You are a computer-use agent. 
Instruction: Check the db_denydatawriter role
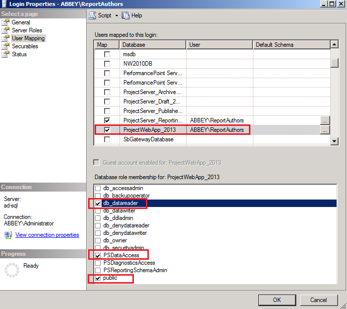[x=98, y=233]
